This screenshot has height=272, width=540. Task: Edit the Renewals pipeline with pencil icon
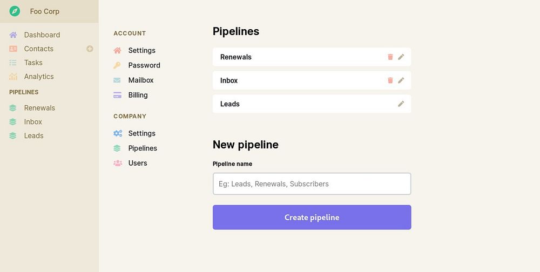(401, 57)
